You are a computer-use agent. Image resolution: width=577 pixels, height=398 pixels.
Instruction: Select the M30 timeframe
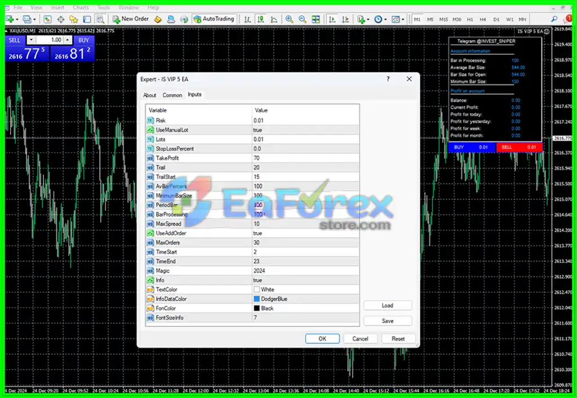point(456,19)
